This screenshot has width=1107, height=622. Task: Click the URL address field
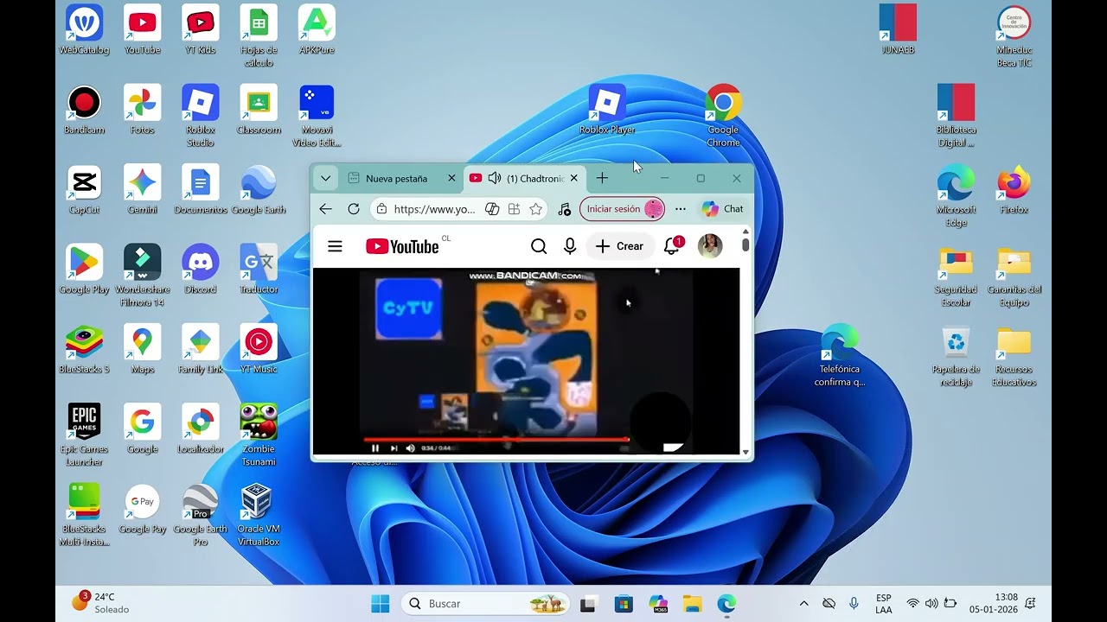(434, 209)
